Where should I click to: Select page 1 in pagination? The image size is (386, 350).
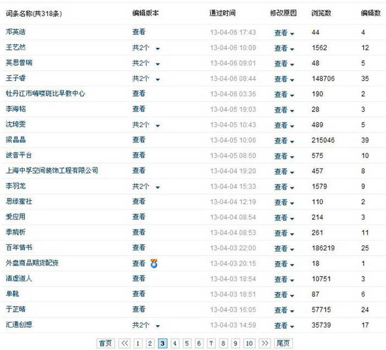pyautogui.click(x=138, y=343)
